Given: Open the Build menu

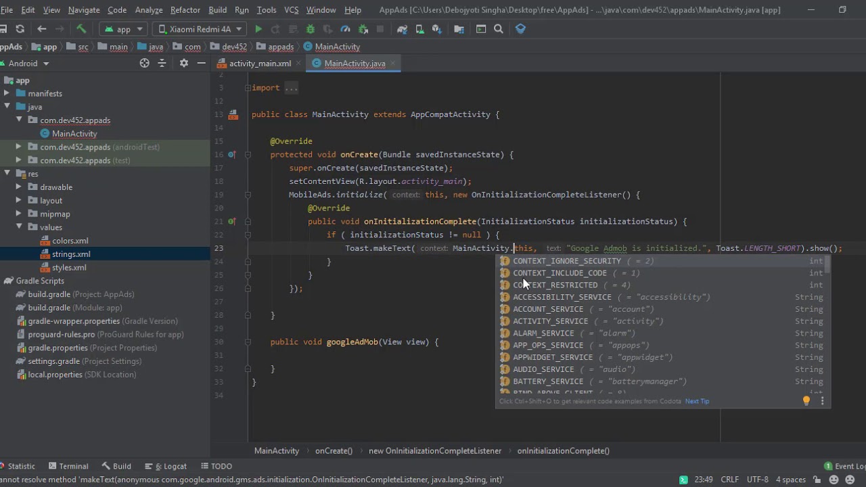Looking at the screenshot, I should 217,10.
